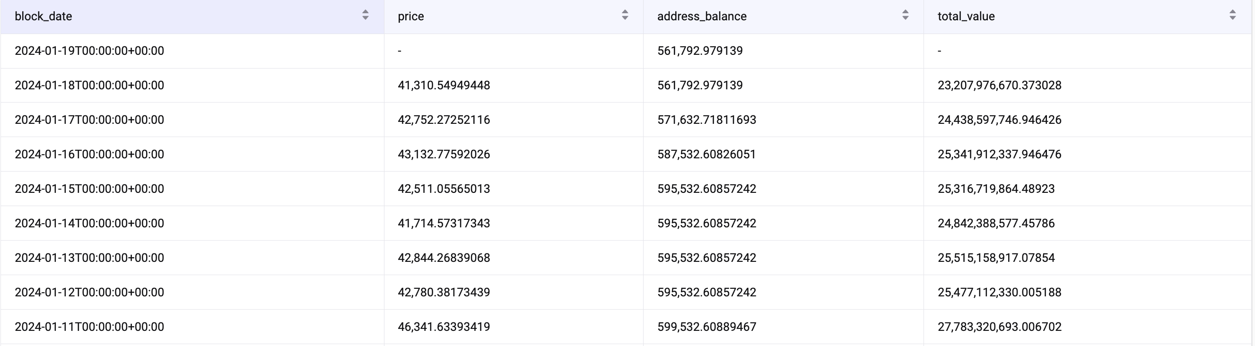Image resolution: width=1255 pixels, height=346 pixels.
Task: Sort the table by the price column icon
Action: coord(625,15)
